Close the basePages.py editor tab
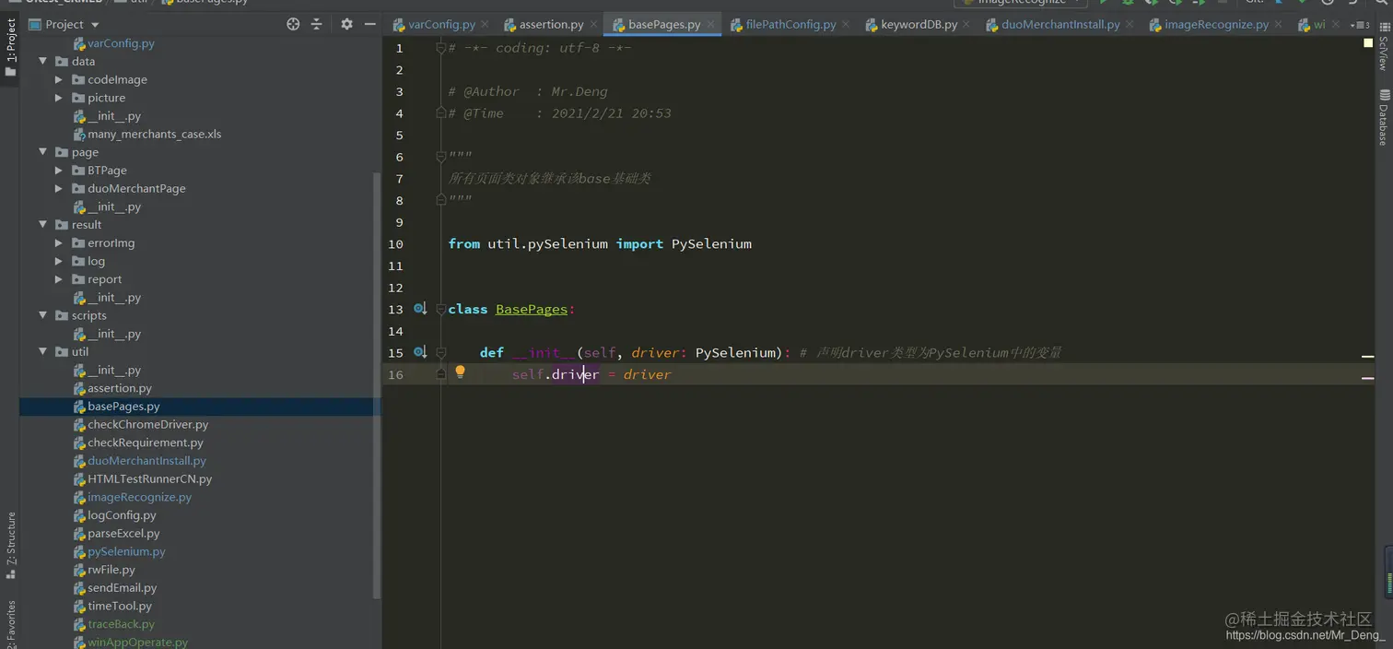This screenshot has height=649, width=1393. pos(710,25)
